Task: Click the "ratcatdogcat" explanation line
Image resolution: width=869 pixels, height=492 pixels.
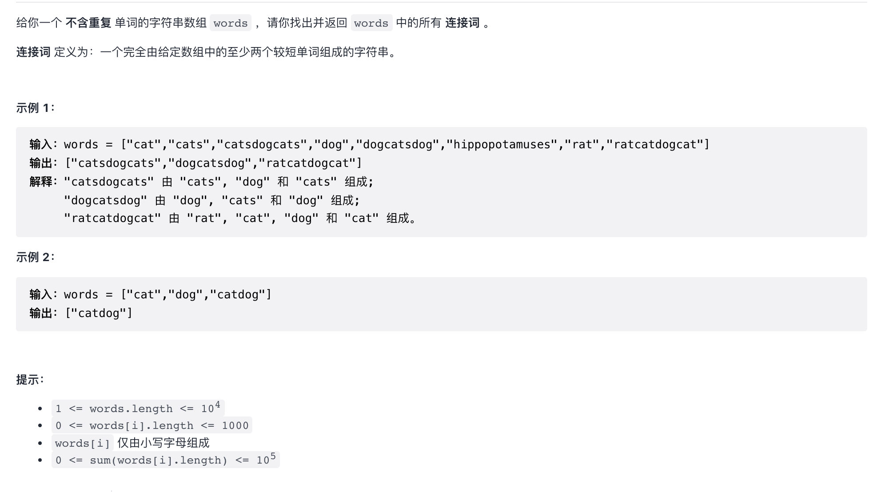Action: tap(240, 218)
